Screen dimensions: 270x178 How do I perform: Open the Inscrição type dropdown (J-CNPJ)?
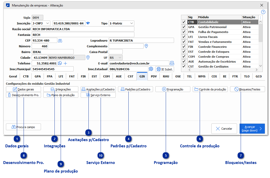(x=41, y=23)
